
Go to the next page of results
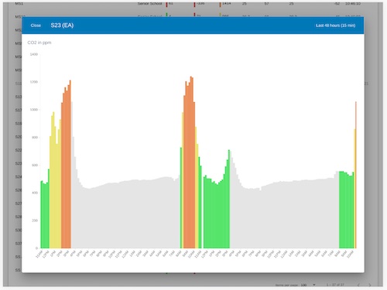pos(370,285)
